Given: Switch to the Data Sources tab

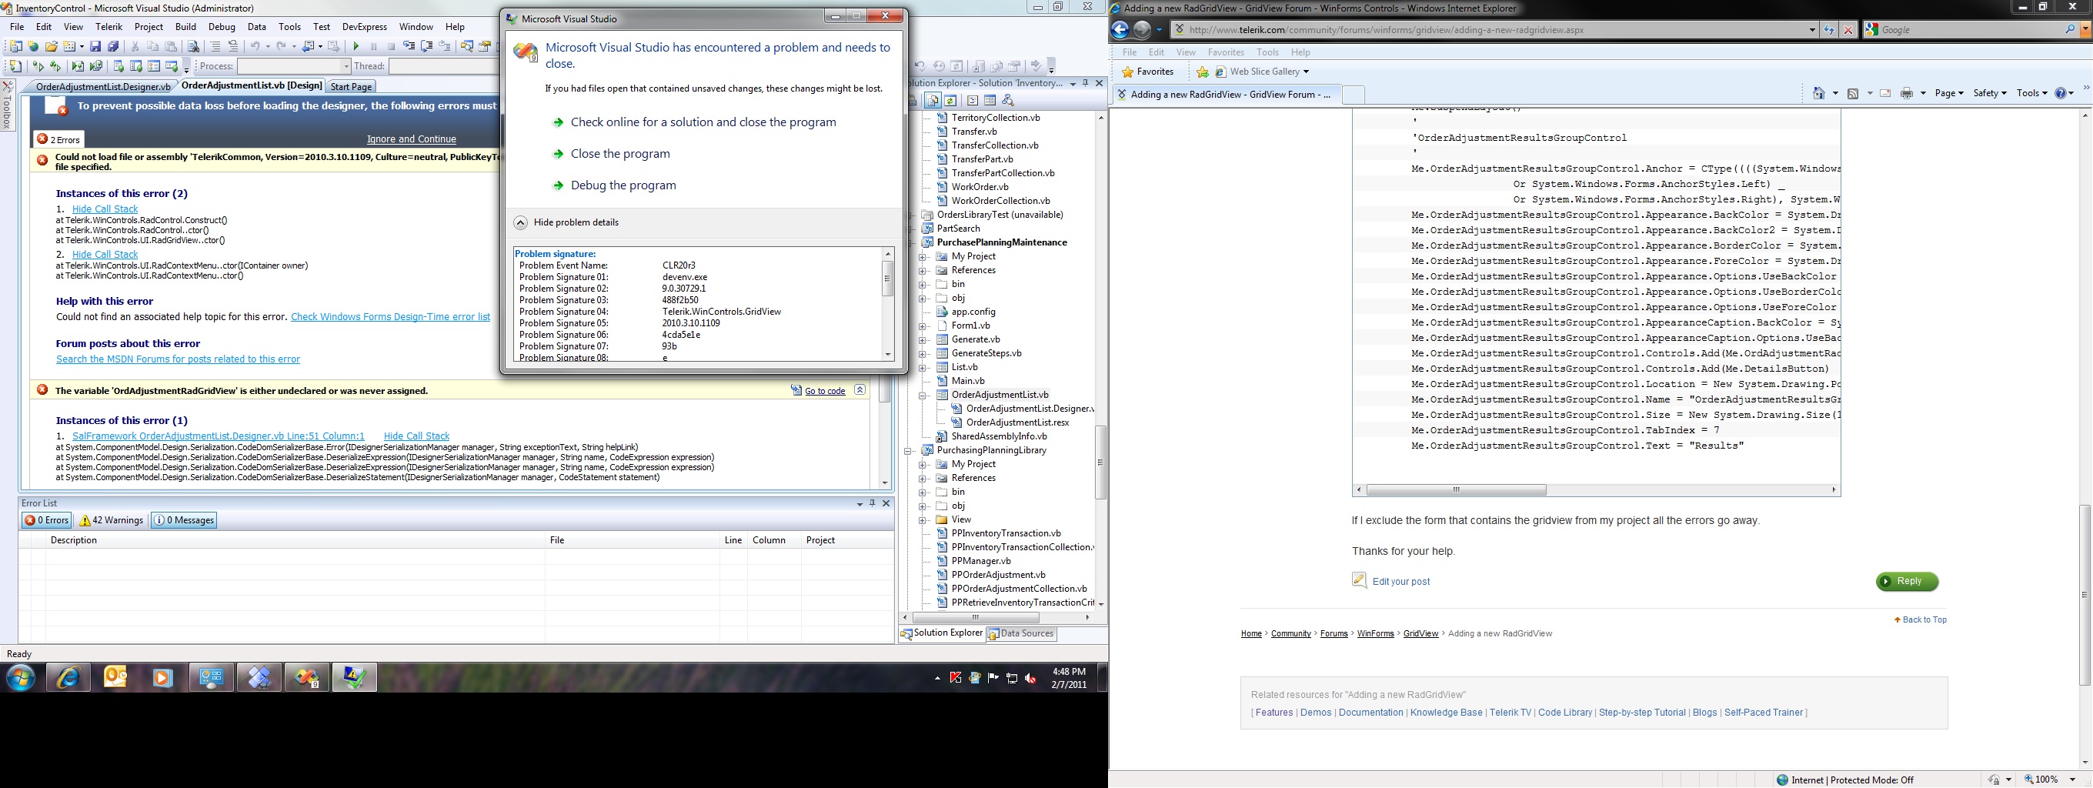Looking at the screenshot, I should [x=1021, y=634].
